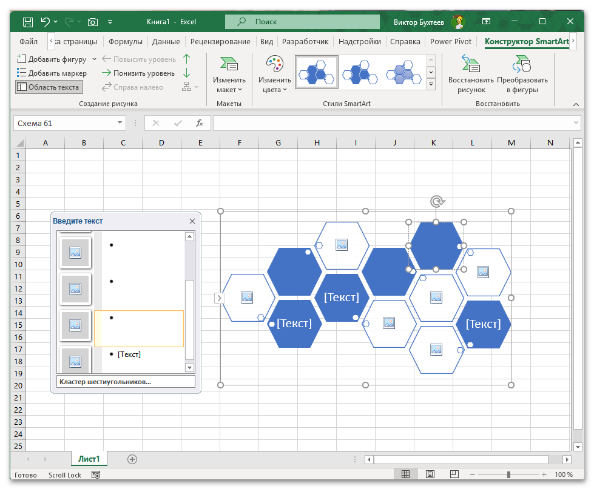Open the Надстройки tab
The image size is (594, 489).
360,42
